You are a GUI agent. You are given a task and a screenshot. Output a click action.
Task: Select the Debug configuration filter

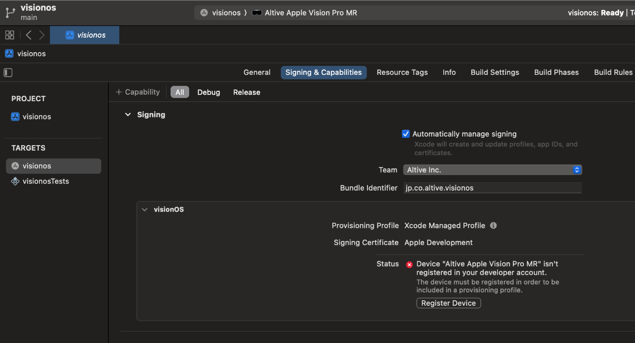point(209,92)
